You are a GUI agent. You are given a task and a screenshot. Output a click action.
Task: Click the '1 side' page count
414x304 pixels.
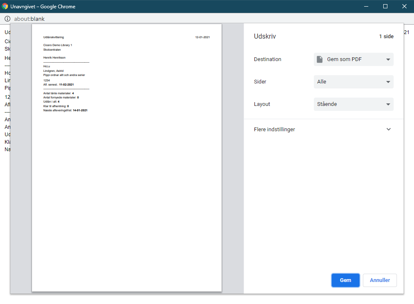tap(386, 37)
